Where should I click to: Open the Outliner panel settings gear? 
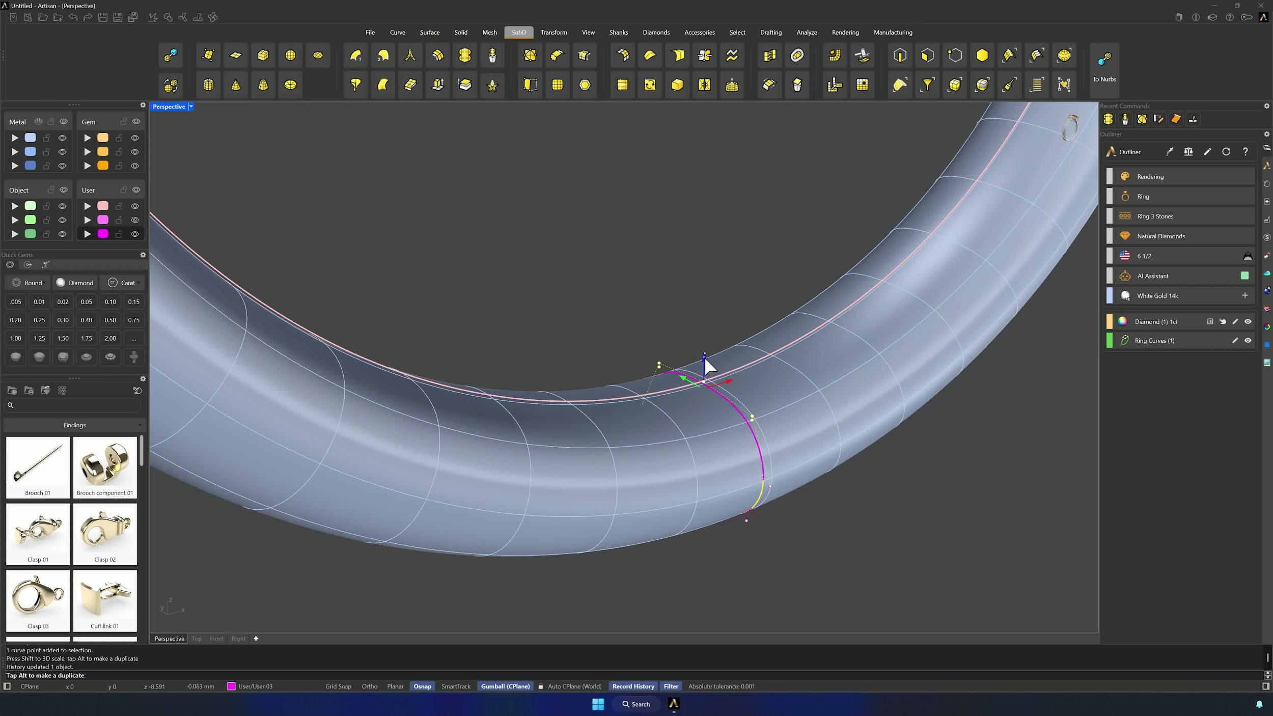point(1267,134)
